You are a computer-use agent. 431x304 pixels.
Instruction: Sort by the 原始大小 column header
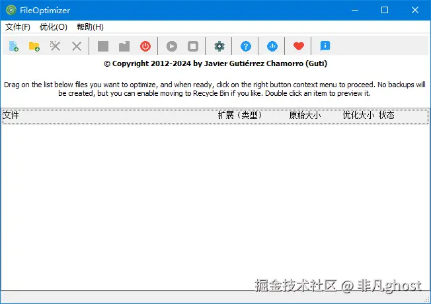point(305,115)
